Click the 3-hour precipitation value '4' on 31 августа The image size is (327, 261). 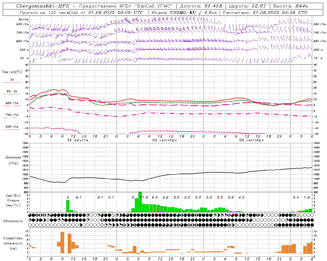click(68, 198)
